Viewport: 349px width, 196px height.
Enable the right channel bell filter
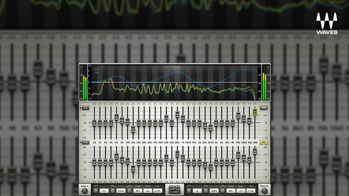tap(223, 191)
